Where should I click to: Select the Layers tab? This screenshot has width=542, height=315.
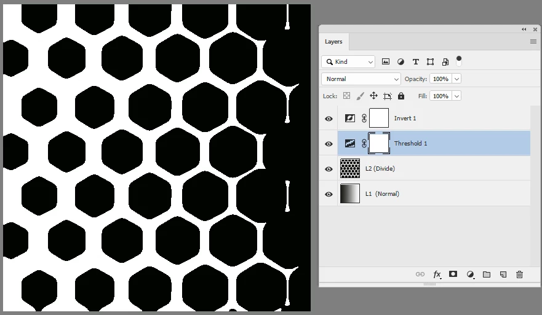(x=333, y=42)
